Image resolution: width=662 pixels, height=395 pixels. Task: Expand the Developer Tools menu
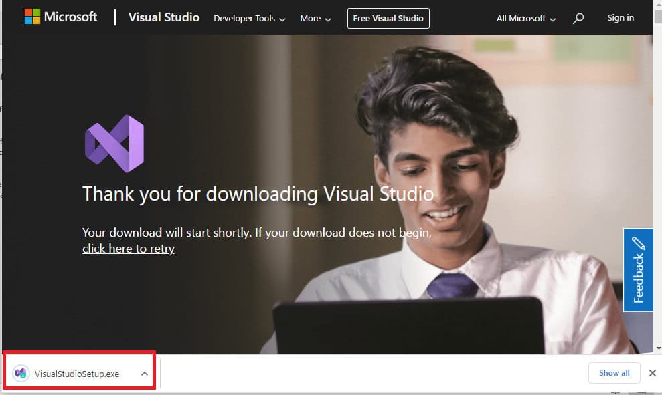pyautogui.click(x=249, y=19)
